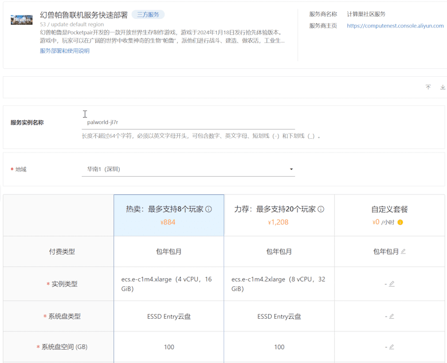The image size is (447, 363).
Task: Click the 三方服务 tag badge
Action: pos(148,14)
